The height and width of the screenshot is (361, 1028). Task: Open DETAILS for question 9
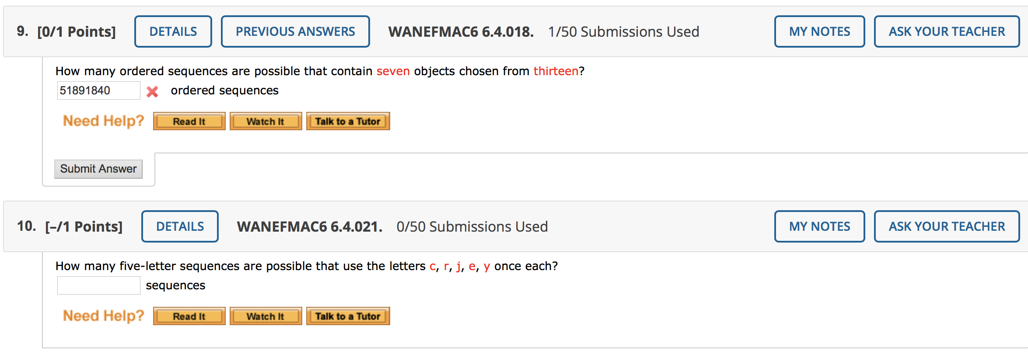pyautogui.click(x=173, y=31)
